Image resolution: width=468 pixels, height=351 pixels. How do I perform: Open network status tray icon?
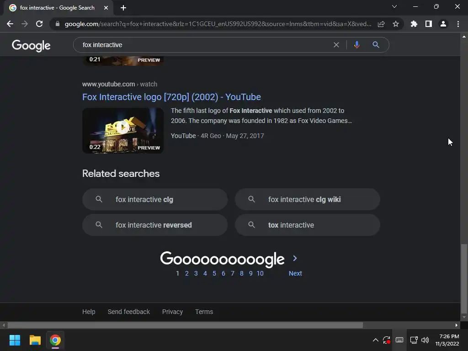[x=414, y=340]
